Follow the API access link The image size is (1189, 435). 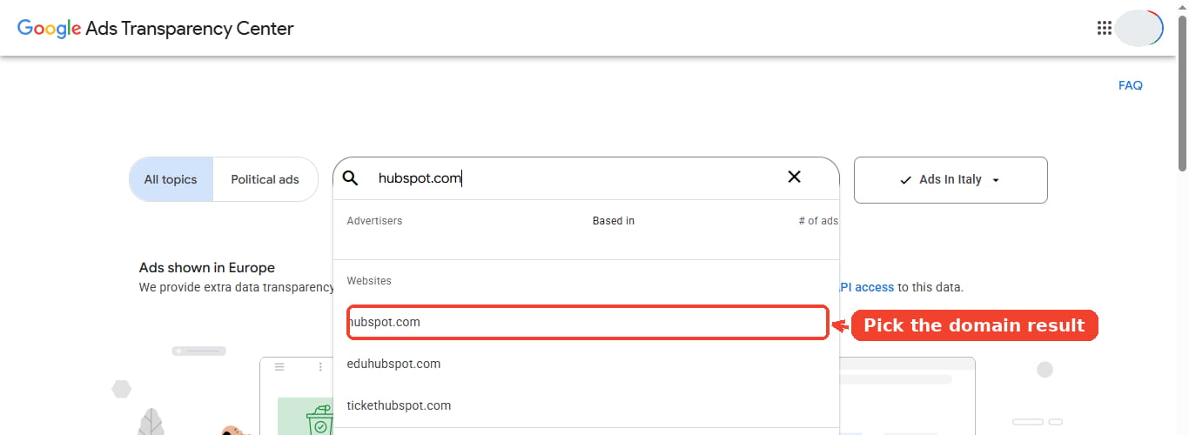866,287
